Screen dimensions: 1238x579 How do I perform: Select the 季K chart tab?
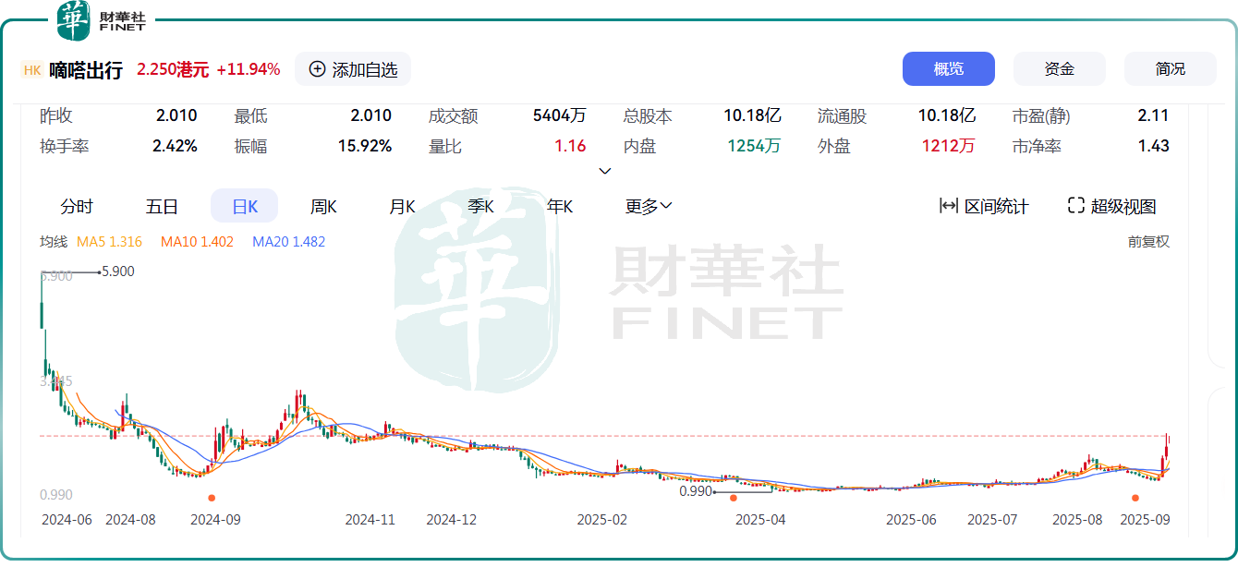pos(480,206)
